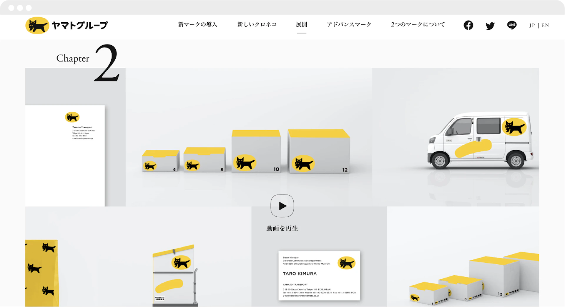The height and width of the screenshot is (307, 565).
Task: Click the cat logo on the delivery cart
Action: 181,263
